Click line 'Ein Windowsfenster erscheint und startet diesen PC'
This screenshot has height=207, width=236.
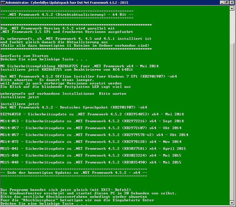point(88,193)
